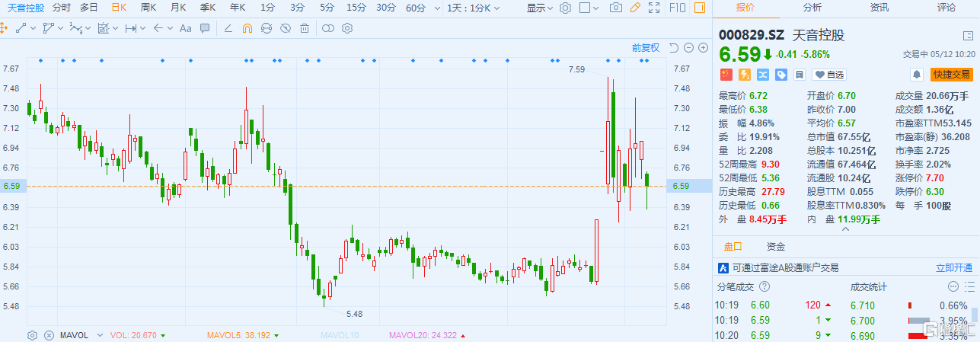Open stock detail card icon beside name
This screenshot has width=980, height=342.
coord(968,36)
